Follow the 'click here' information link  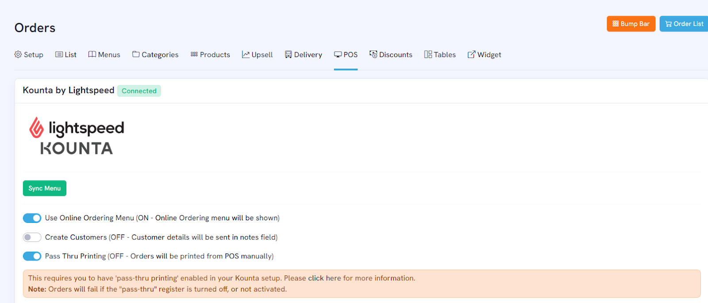tap(324, 278)
